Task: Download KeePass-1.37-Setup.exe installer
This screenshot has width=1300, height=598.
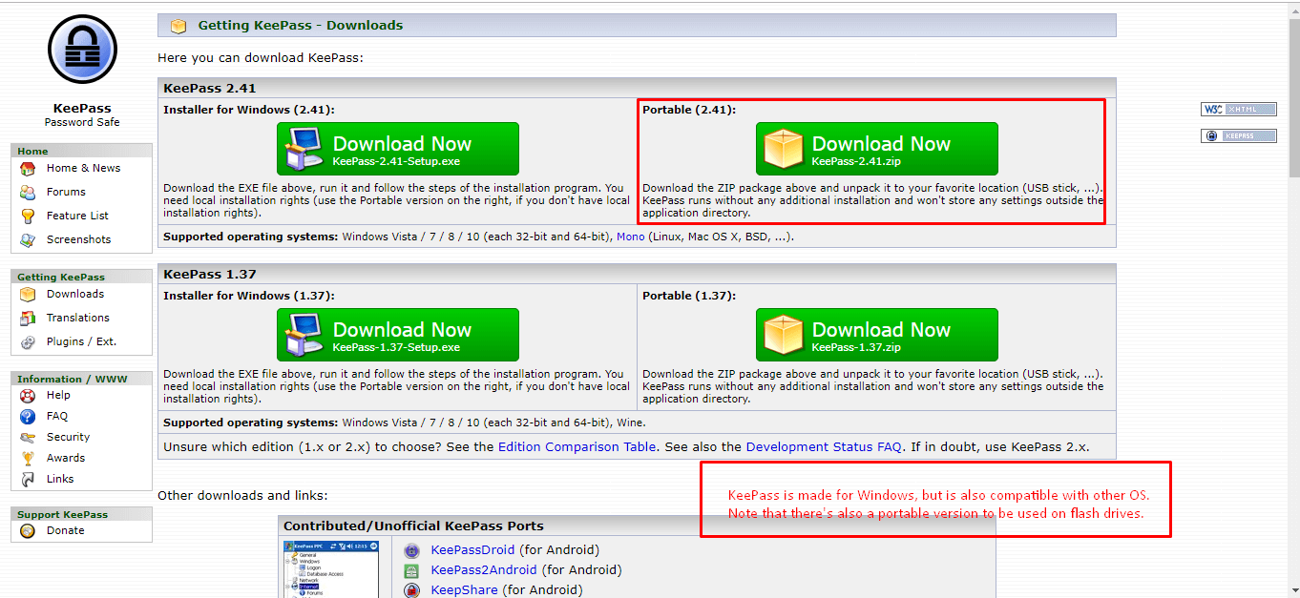Action: (398, 335)
